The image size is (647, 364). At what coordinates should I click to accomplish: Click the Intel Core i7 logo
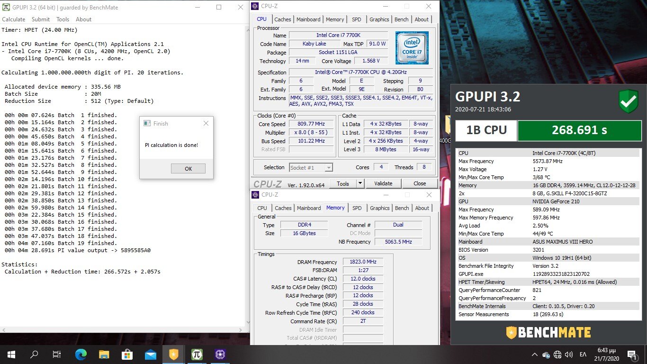point(412,48)
